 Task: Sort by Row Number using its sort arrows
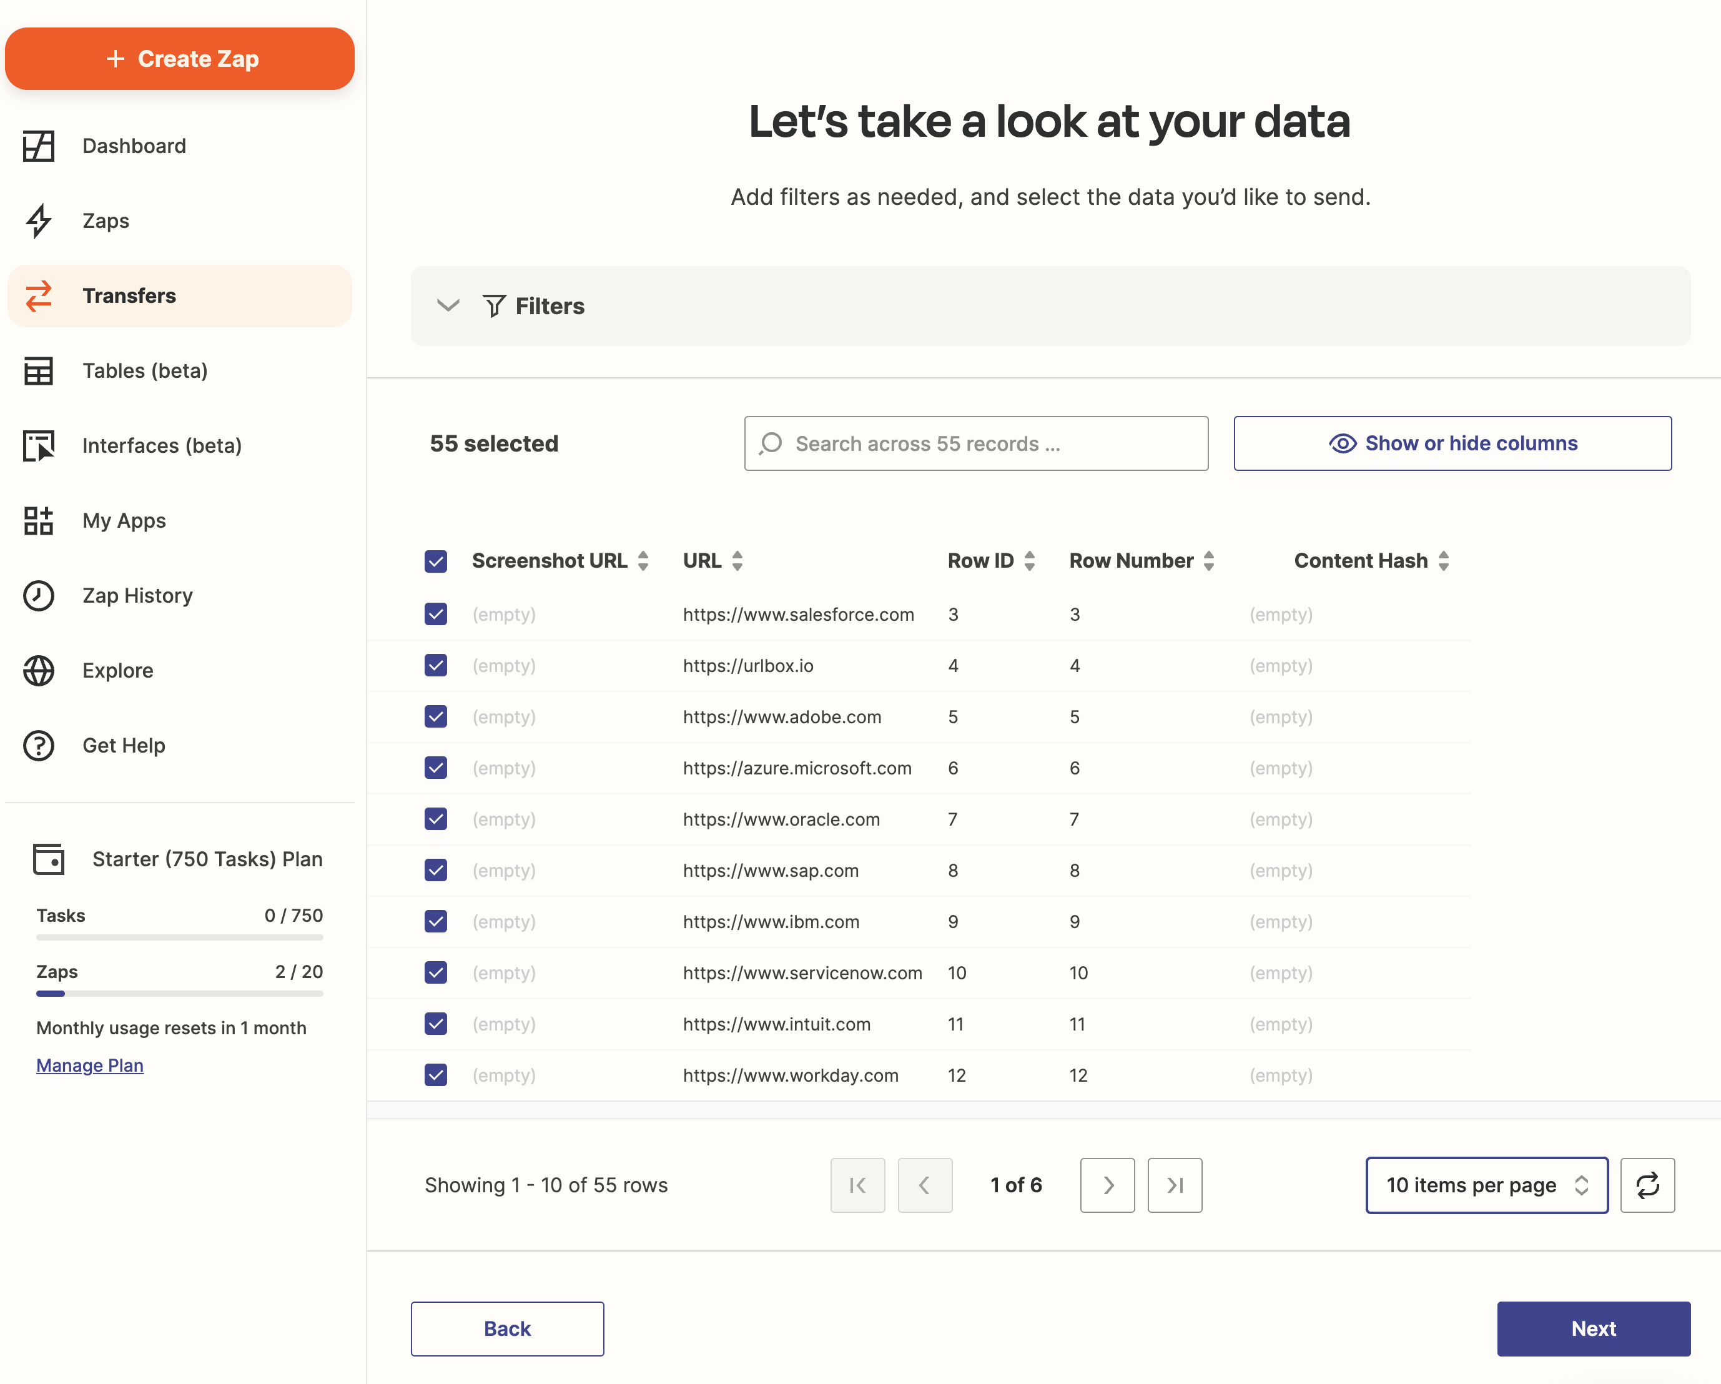pos(1208,560)
